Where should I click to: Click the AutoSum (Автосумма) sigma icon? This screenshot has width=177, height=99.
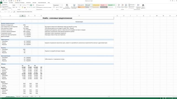pyautogui.click(x=129, y=5)
